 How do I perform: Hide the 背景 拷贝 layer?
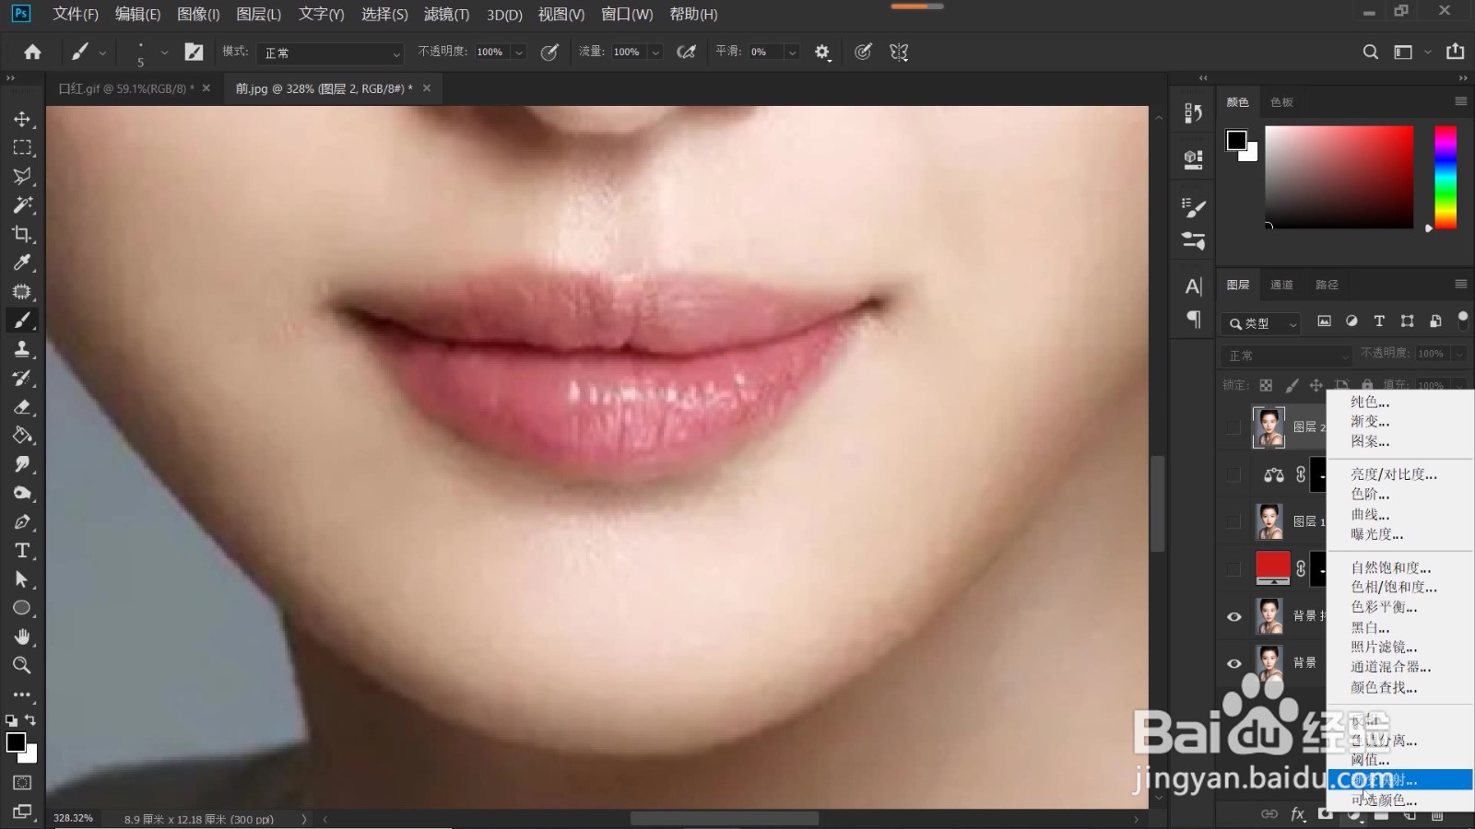point(1233,616)
